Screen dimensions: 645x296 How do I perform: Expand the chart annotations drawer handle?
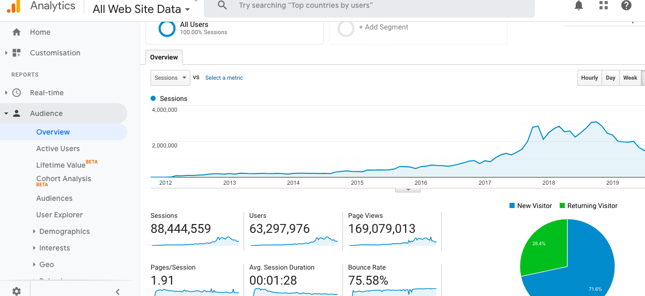(408, 190)
